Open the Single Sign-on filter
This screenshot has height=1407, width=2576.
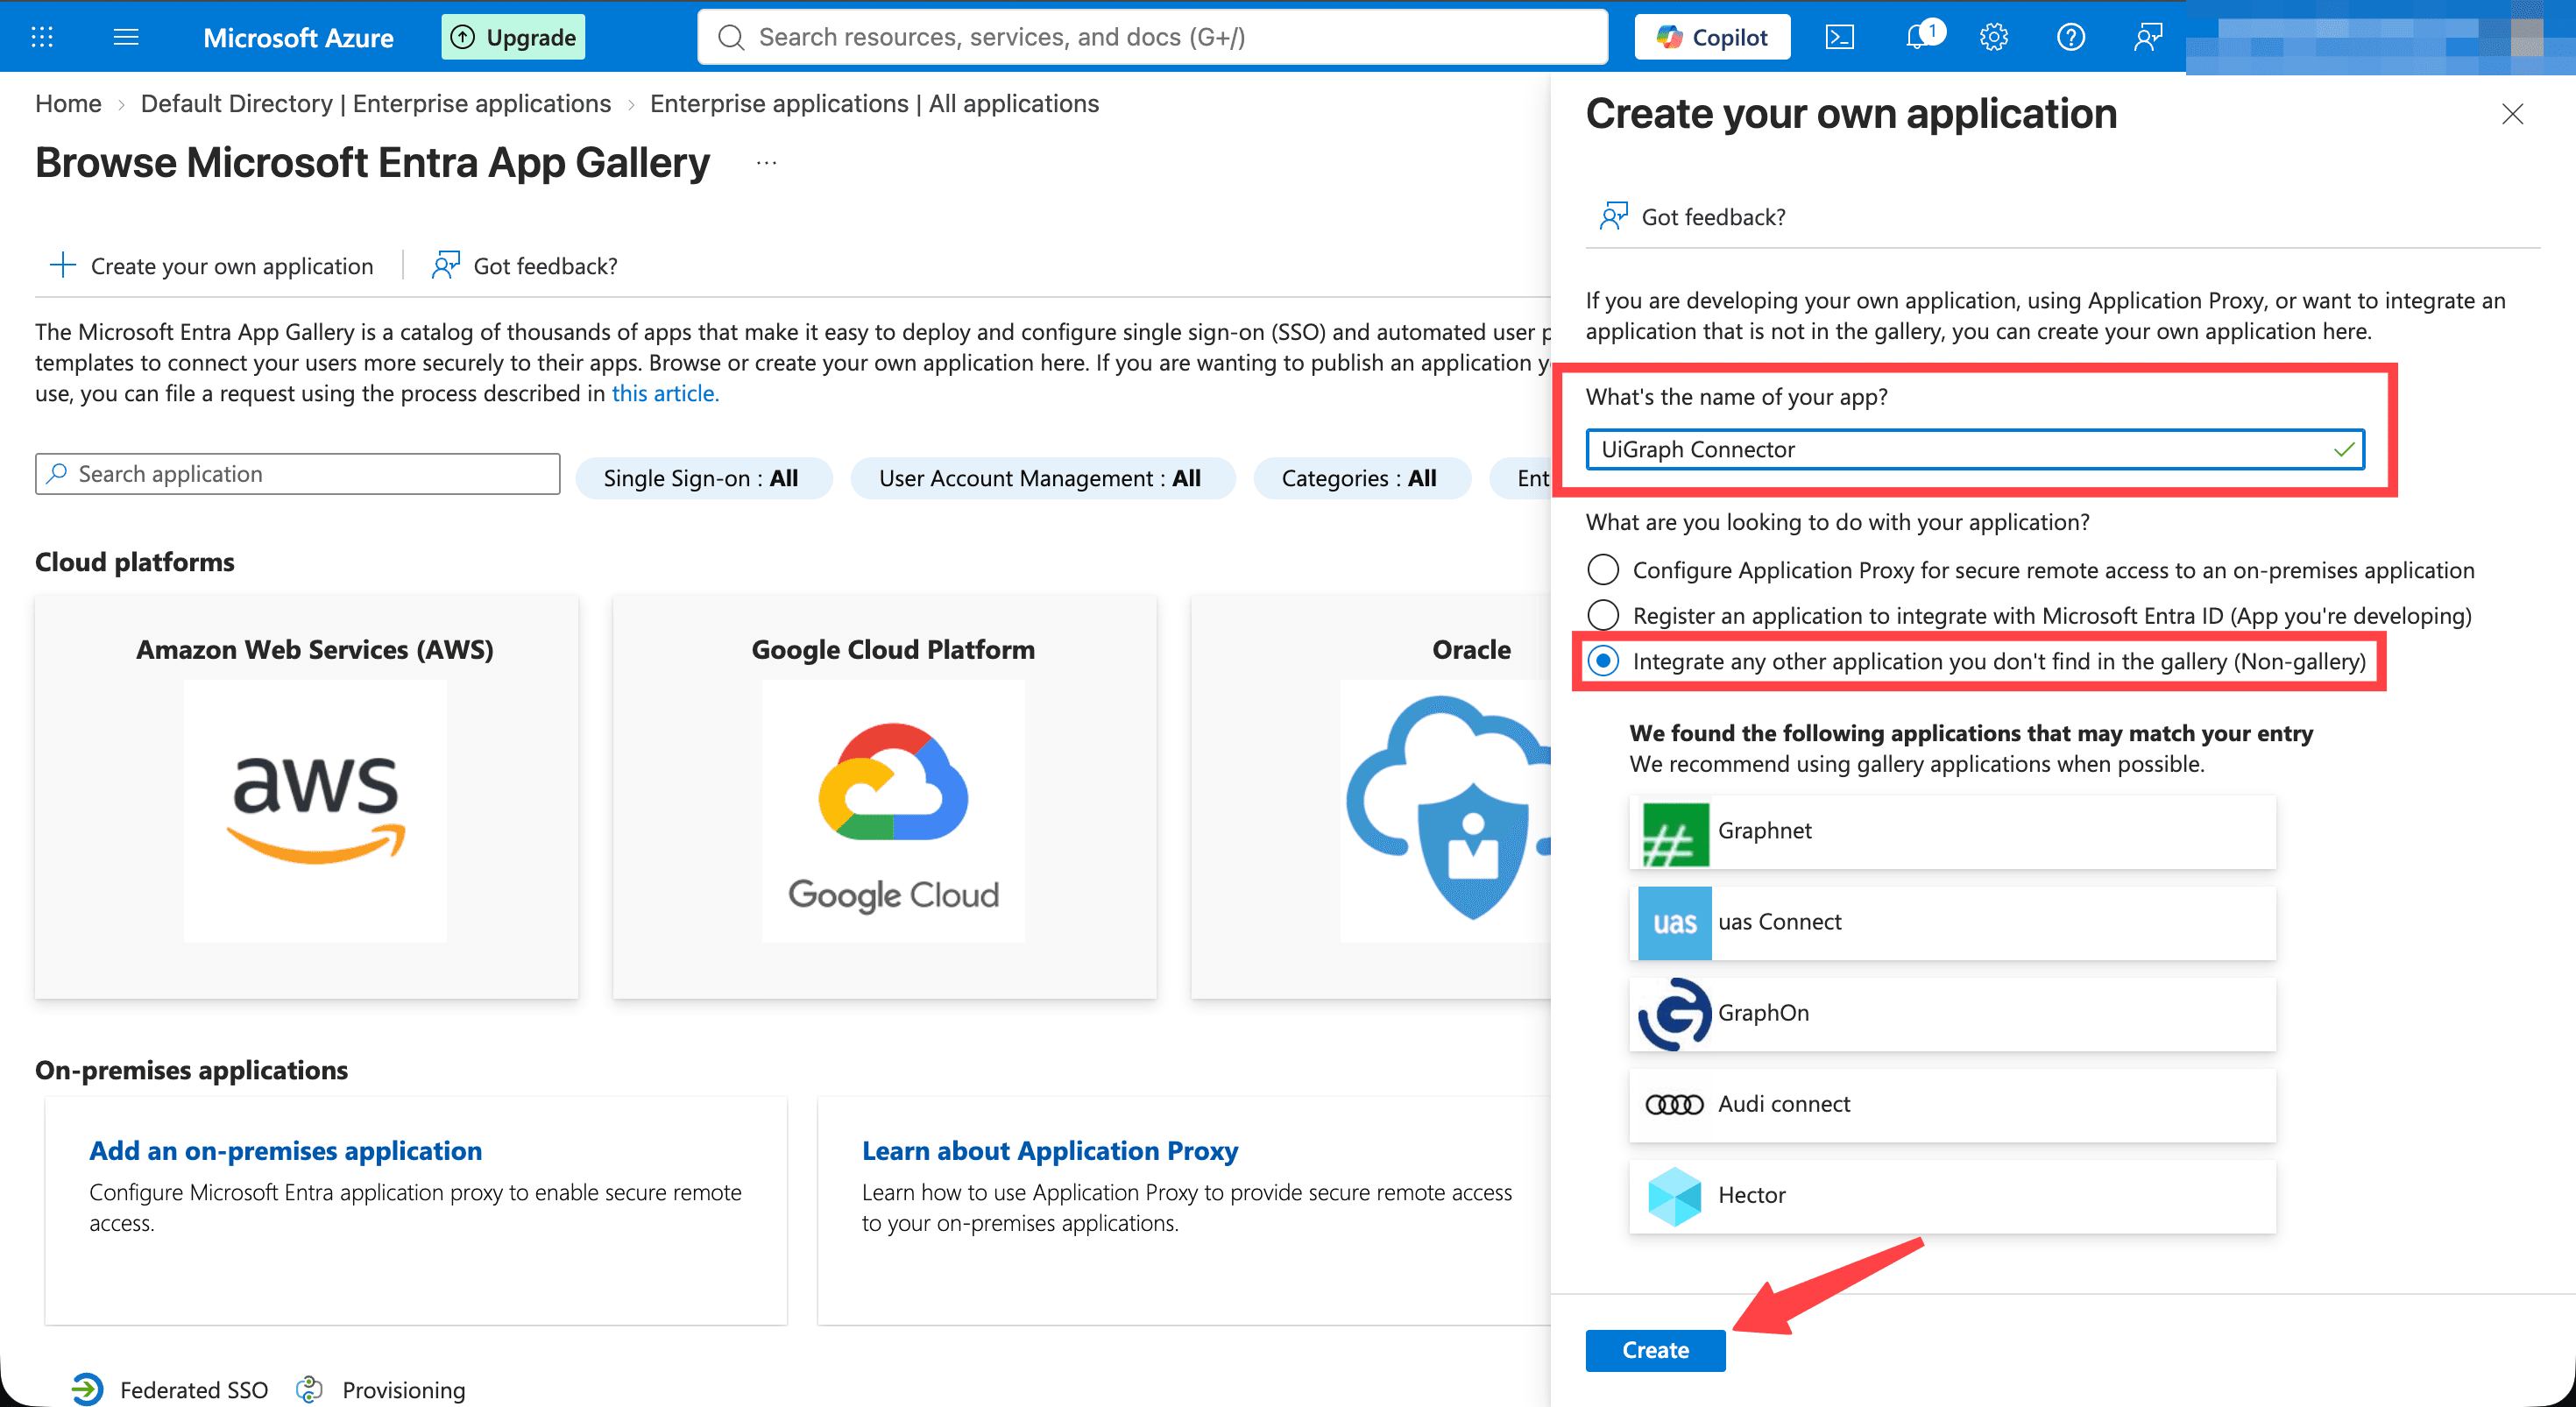703,478
